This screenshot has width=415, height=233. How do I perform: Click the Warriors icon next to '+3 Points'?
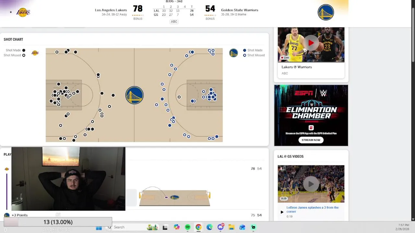point(6,215)
